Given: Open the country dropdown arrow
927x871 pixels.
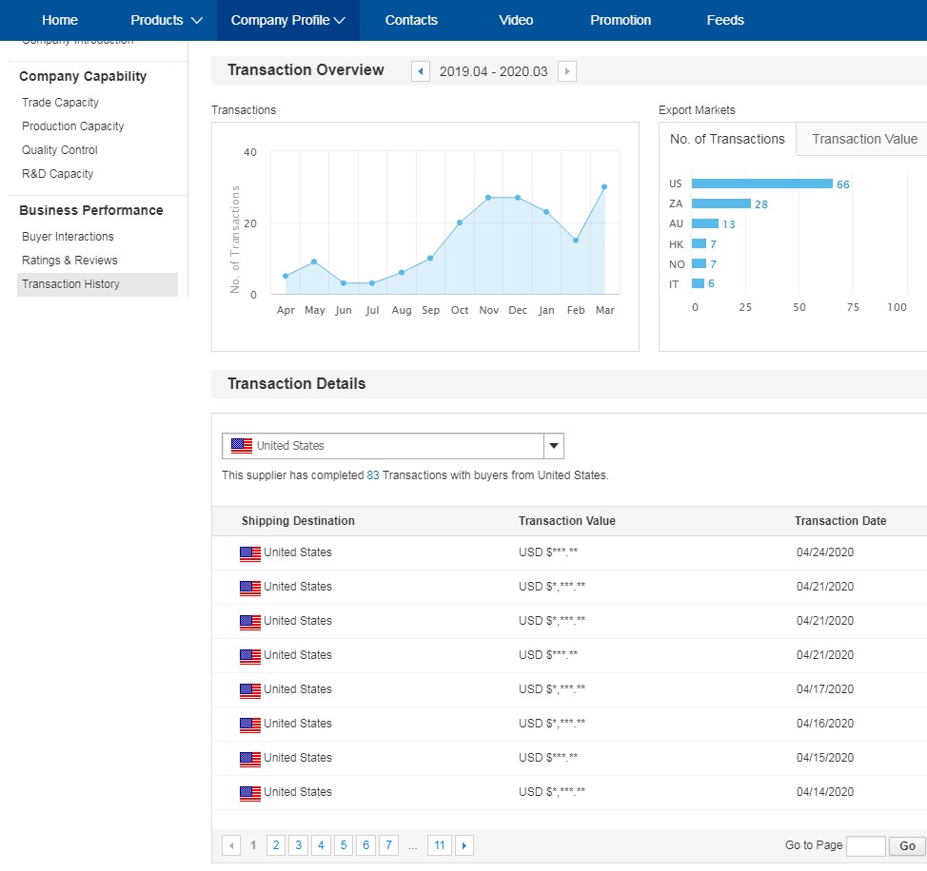Looking at the screenshot, I should (x=554, y=446).
